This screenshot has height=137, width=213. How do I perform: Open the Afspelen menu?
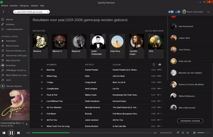[x=34, y=6]
